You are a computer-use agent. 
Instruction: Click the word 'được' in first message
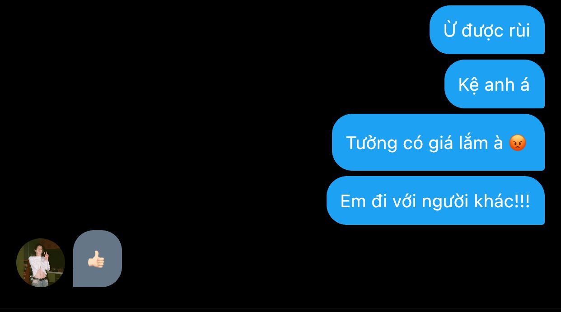click(483, 31)
